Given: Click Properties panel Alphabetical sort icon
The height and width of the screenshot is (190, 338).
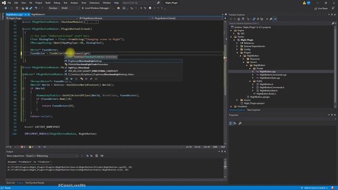Looking at the screenshot, I should pos(234,123).
